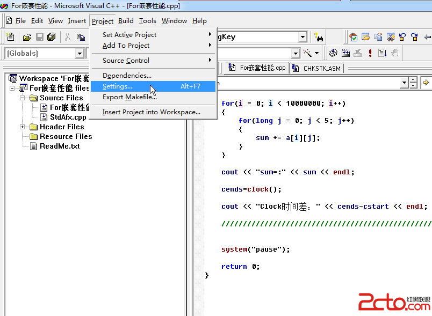The image size is (432, 316).
Task: Click the Go debug arrow icon
Action: point(383,53)
